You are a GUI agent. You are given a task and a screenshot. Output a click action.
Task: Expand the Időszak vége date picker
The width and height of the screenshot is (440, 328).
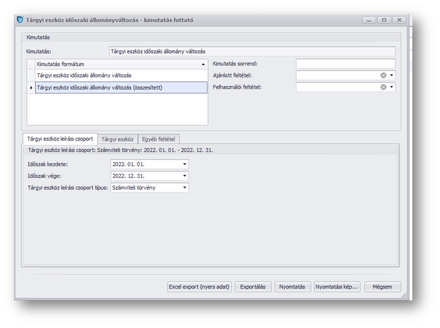tap(184, 176)
